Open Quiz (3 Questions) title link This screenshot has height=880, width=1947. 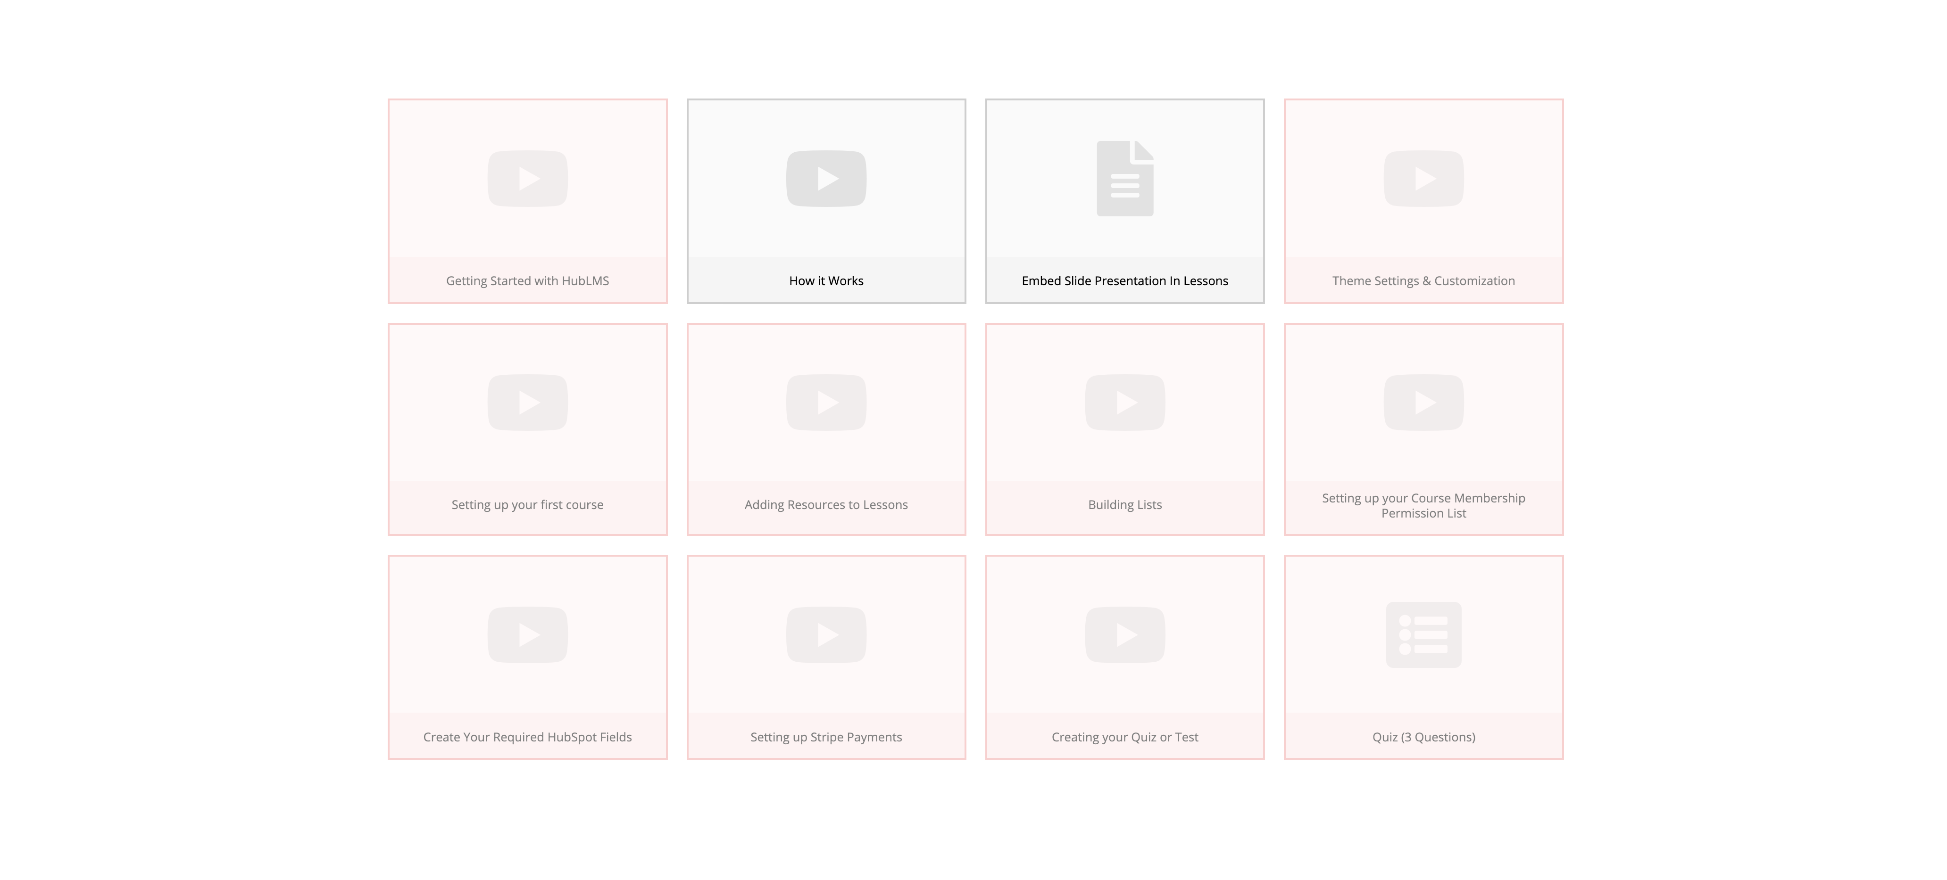[x=1423, y=737]
